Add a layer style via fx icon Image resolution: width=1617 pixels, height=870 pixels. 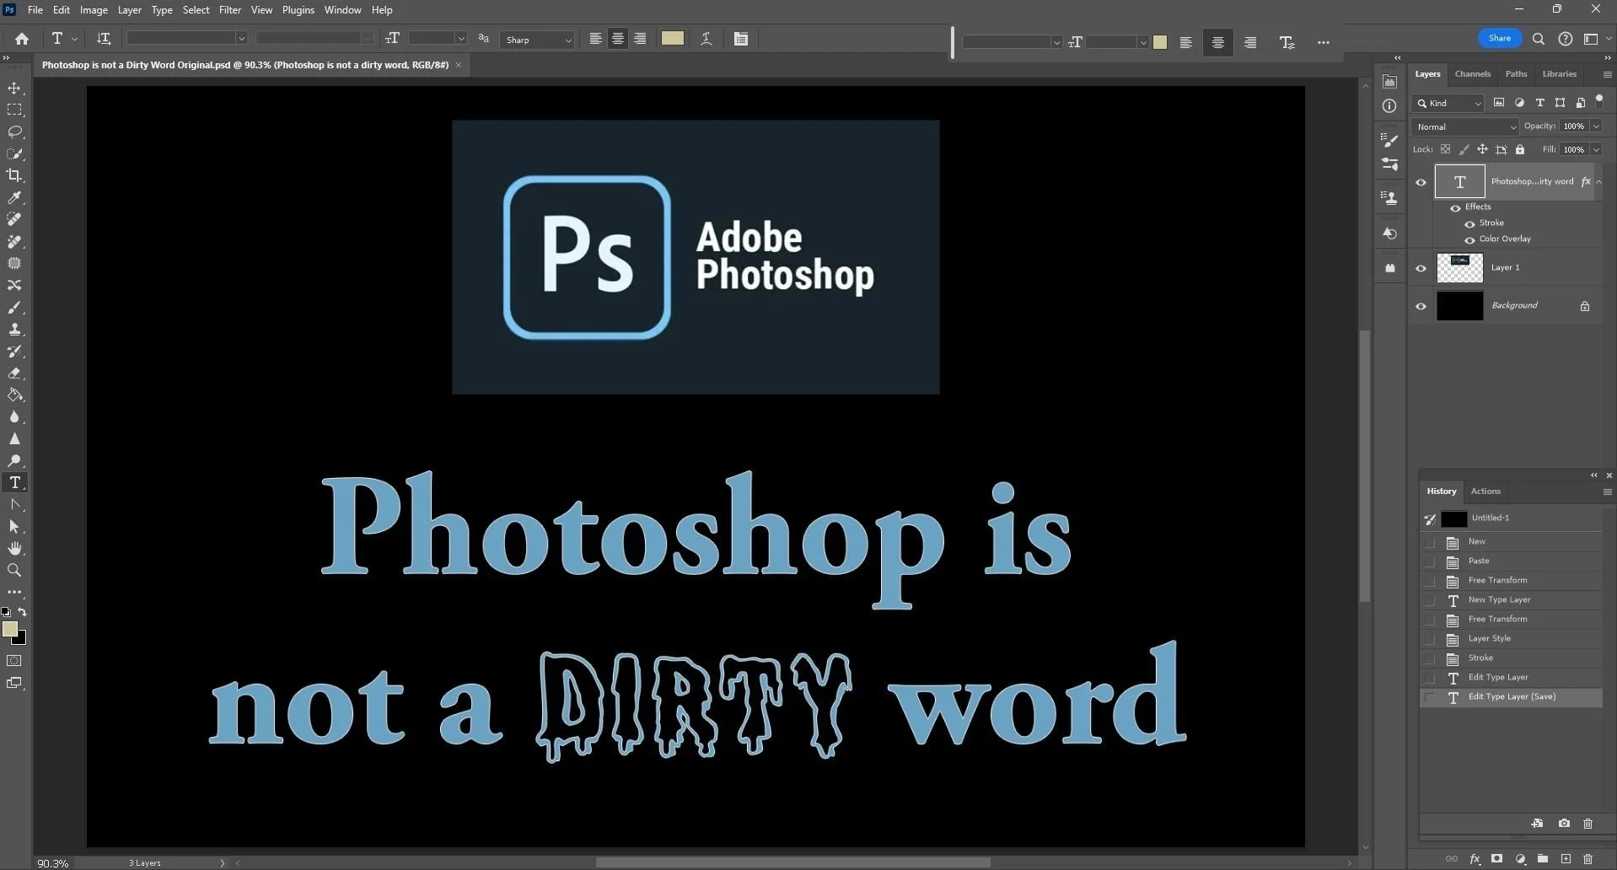coord(1475,859)
